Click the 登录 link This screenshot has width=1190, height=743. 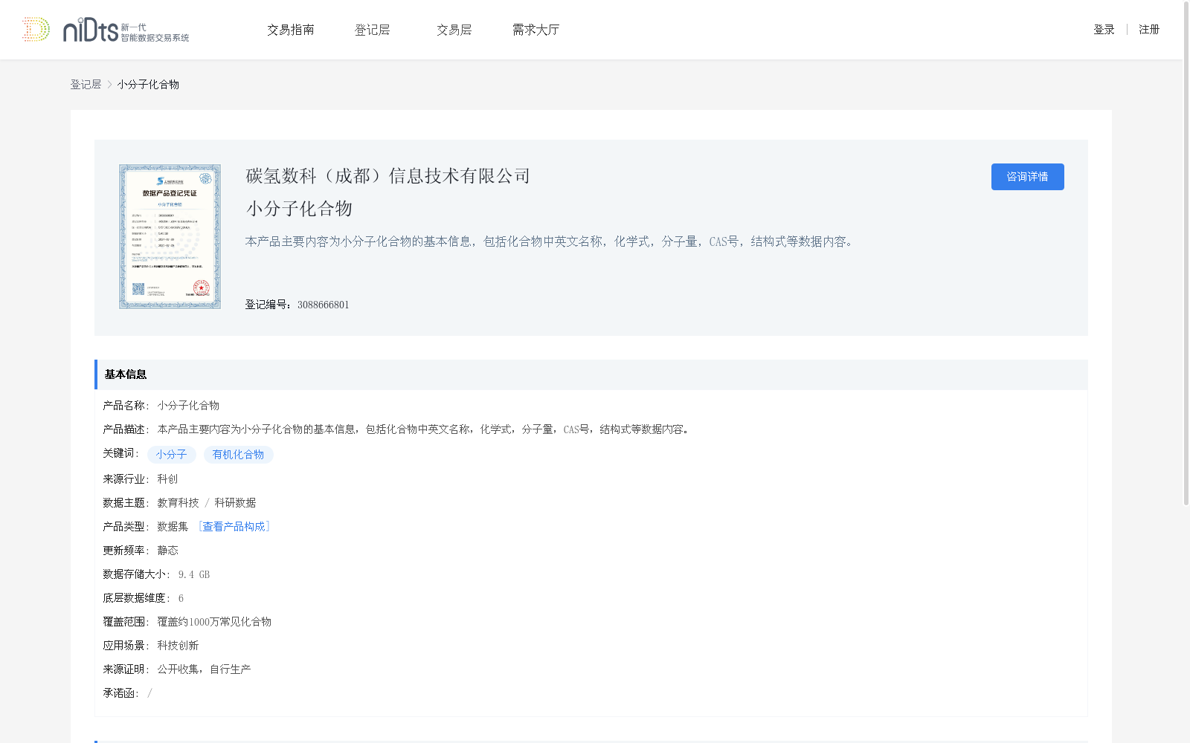point(1104,30)
